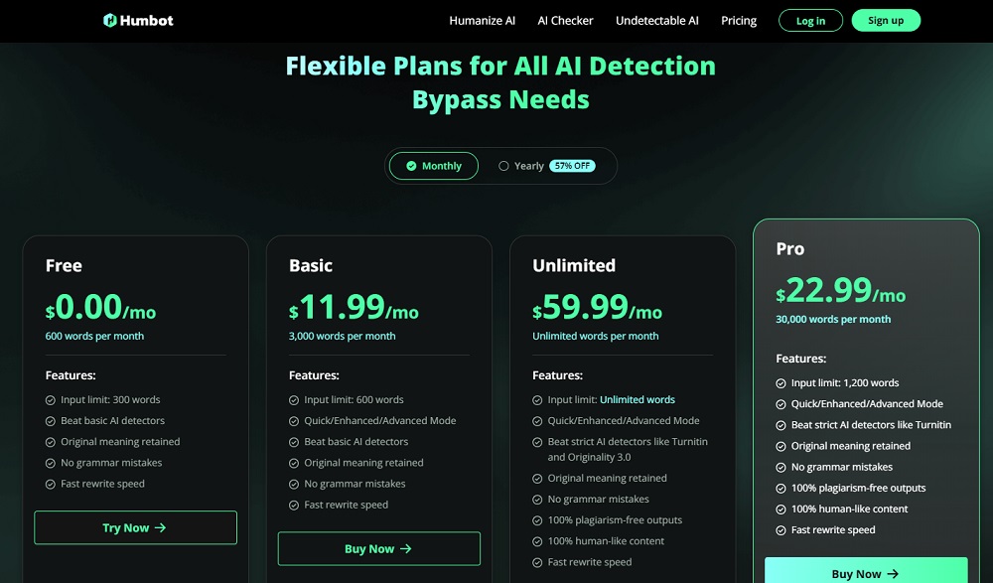Click check icon beside Fast rewrite speed in Free plan
The height and width of the screenshot is (583, 993).
coord(51,484)
